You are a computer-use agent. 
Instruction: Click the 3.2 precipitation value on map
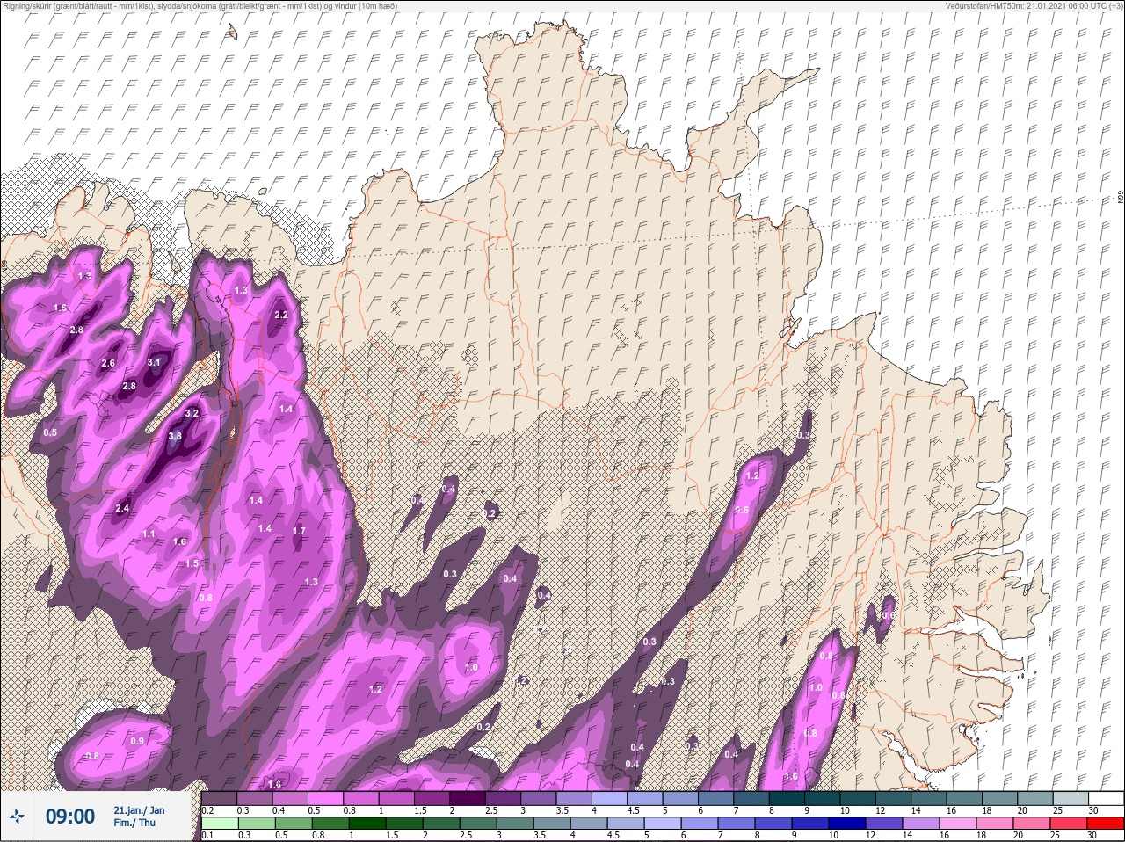pyautogui.click(x=192, y=413)
